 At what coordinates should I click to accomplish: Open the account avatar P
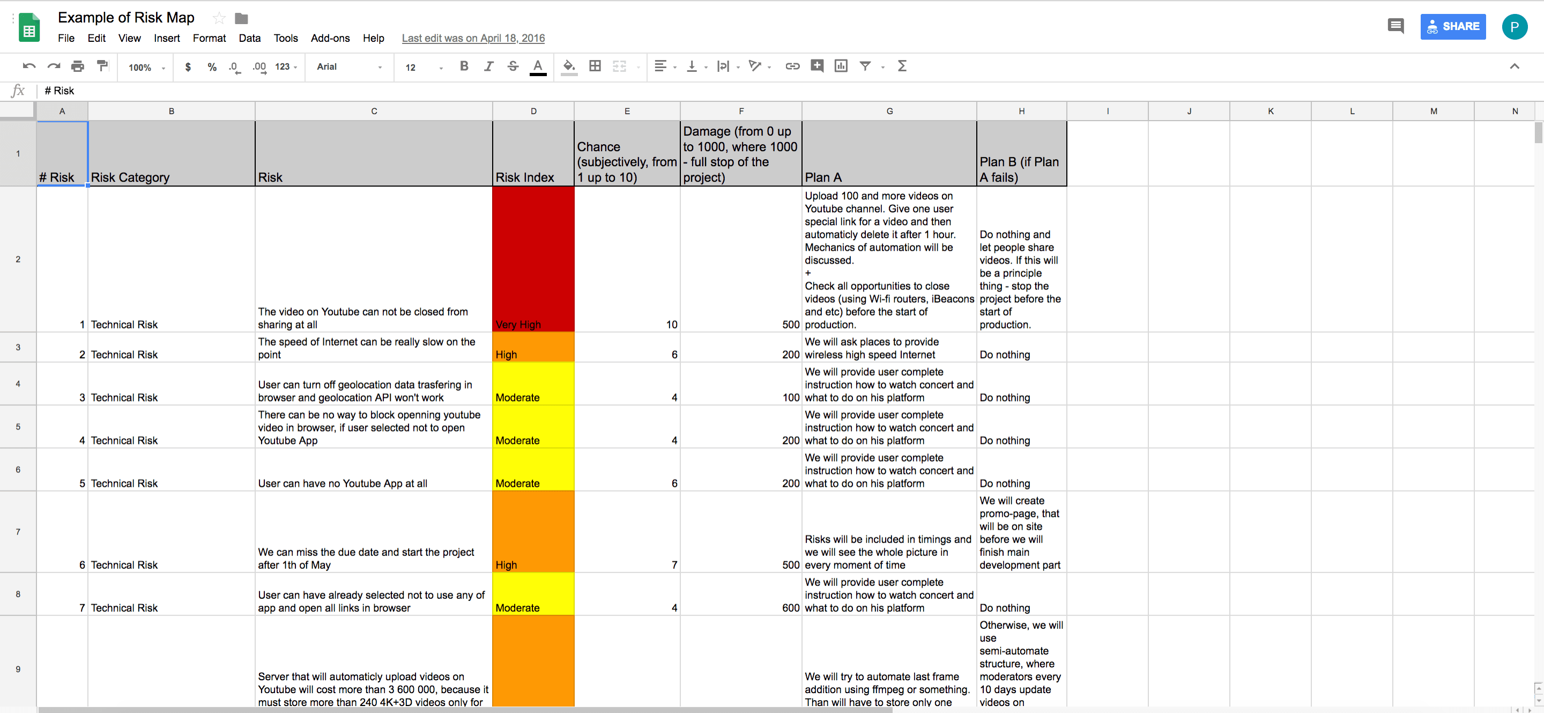[1514, 26]
